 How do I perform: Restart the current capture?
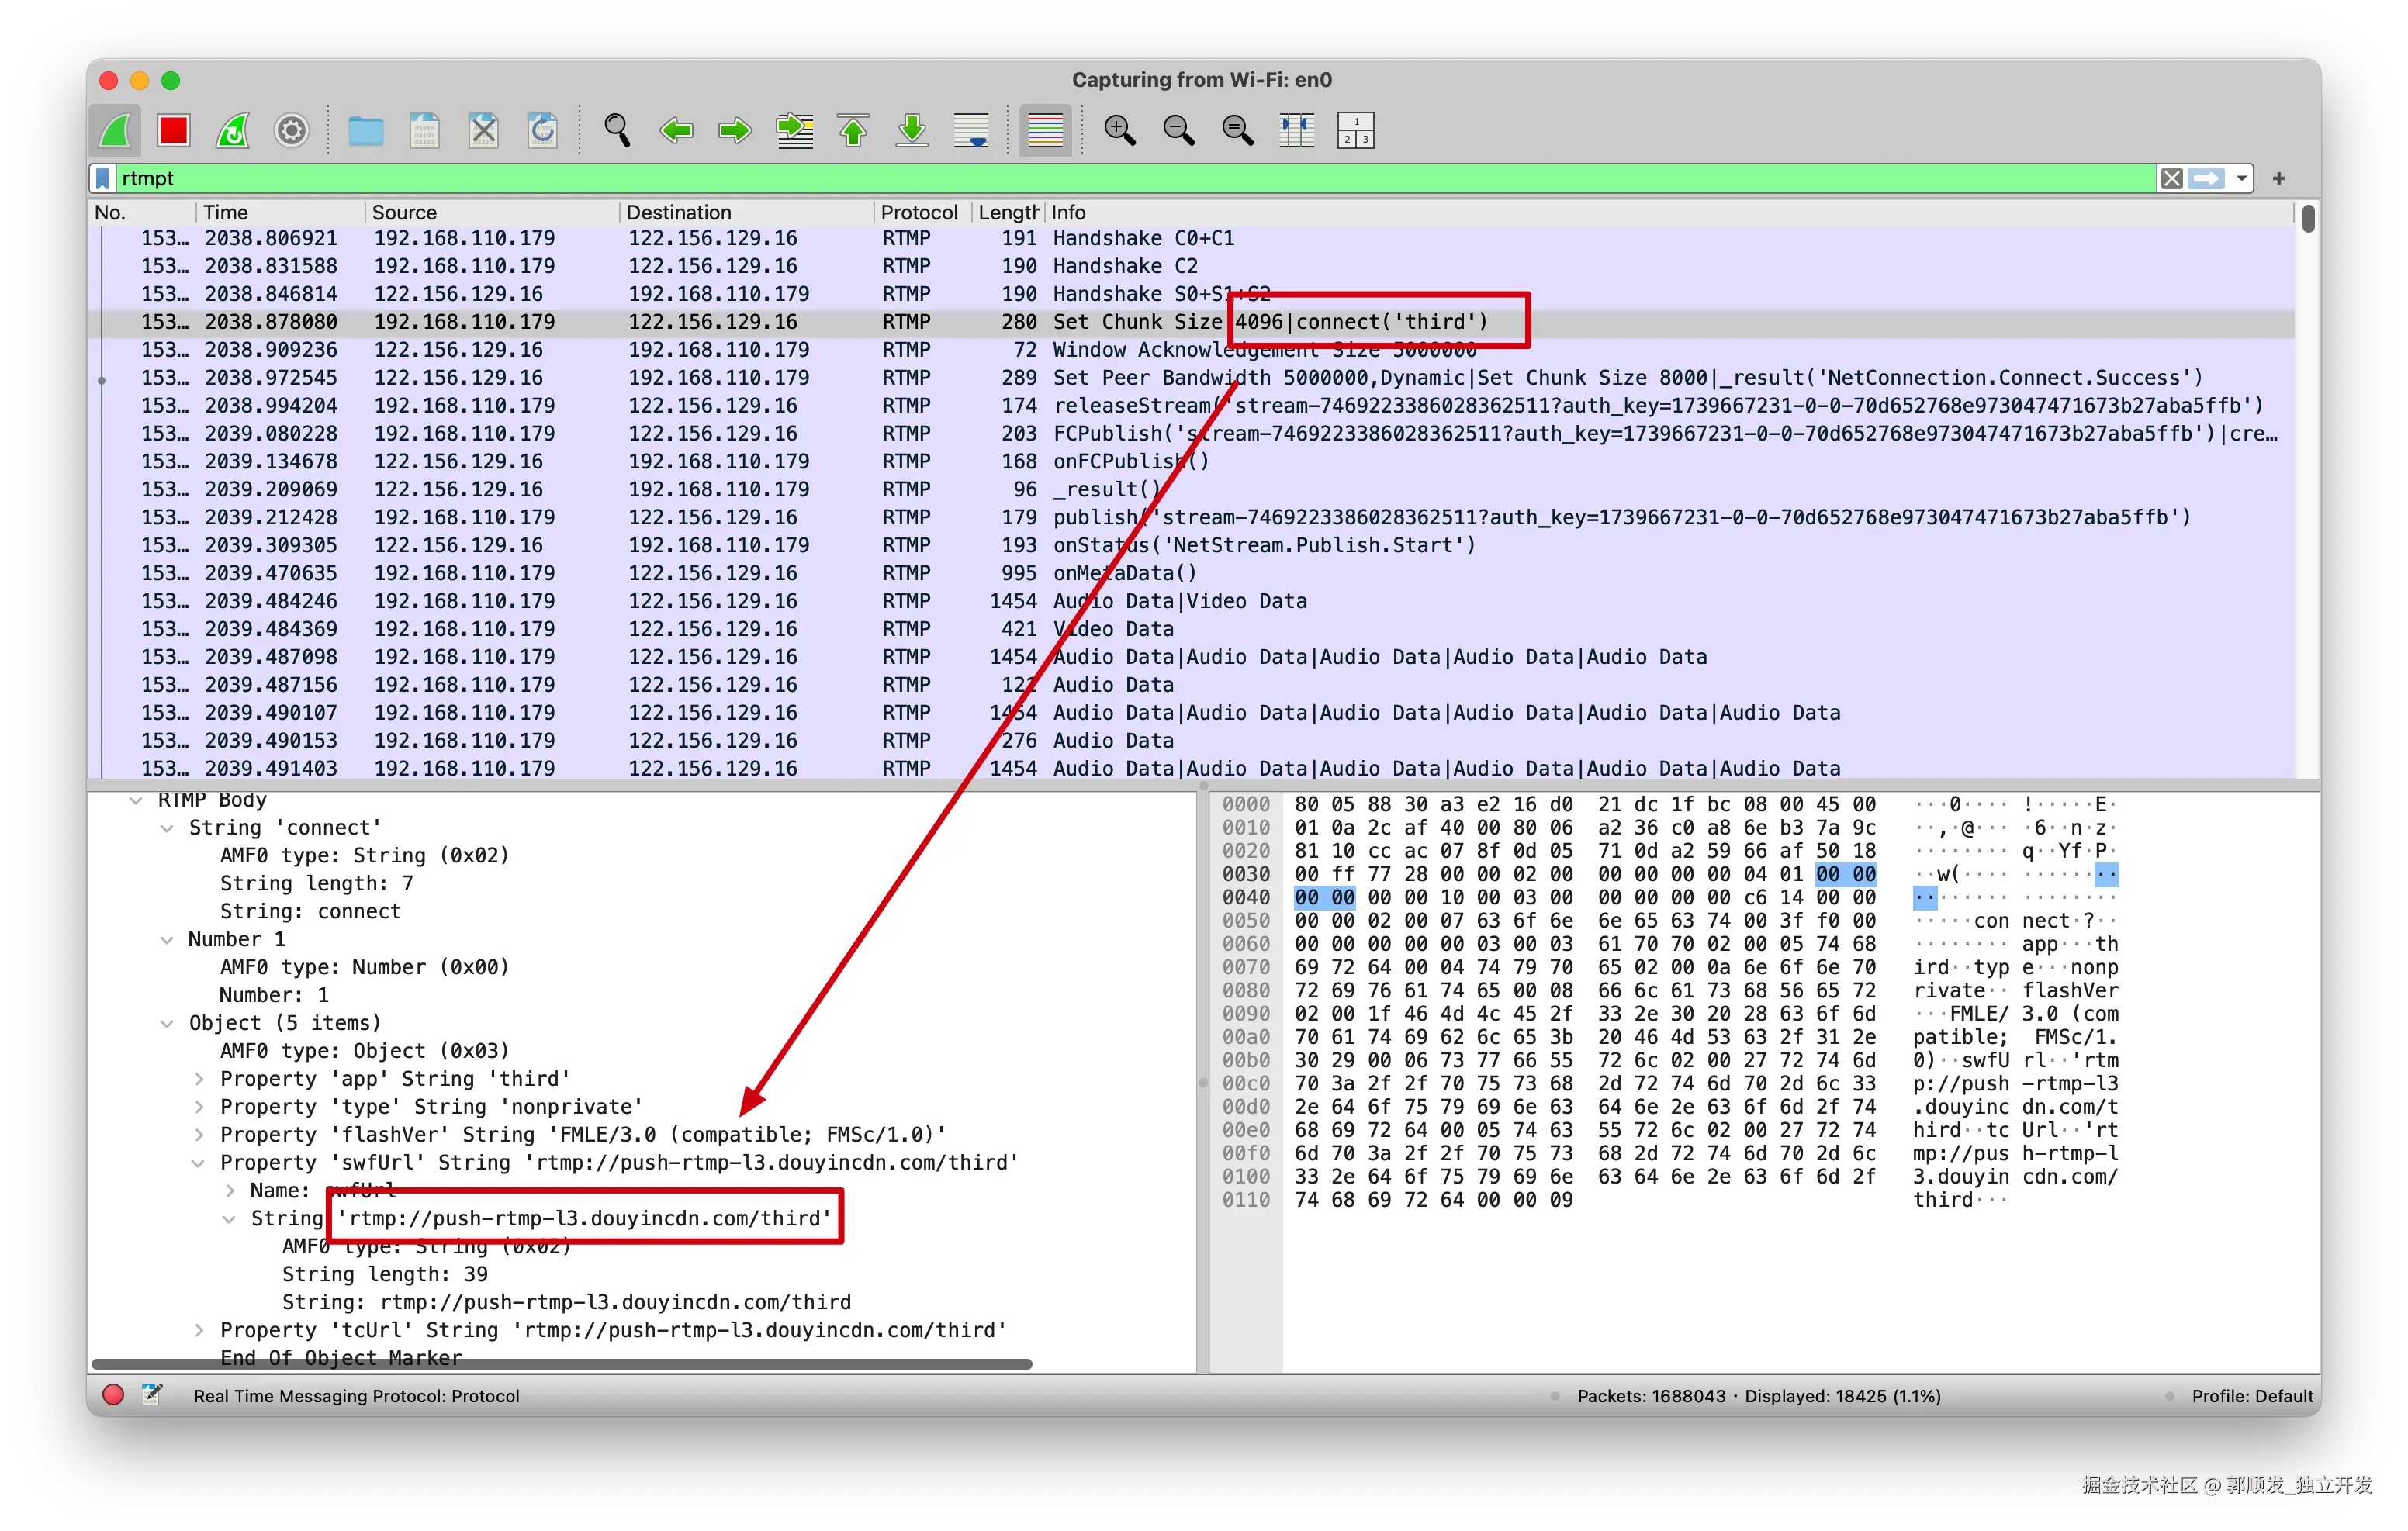[232, 131]
